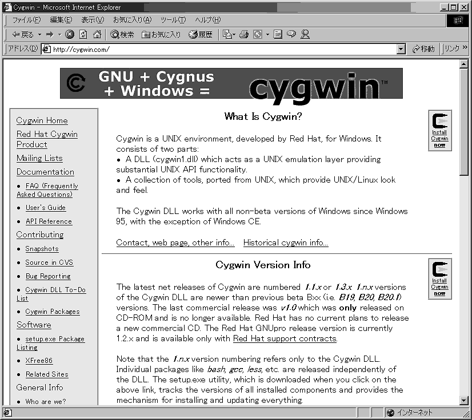Click the Messenger person toolbar icon
Screen dimensions: 472x420
pos(305,35)
